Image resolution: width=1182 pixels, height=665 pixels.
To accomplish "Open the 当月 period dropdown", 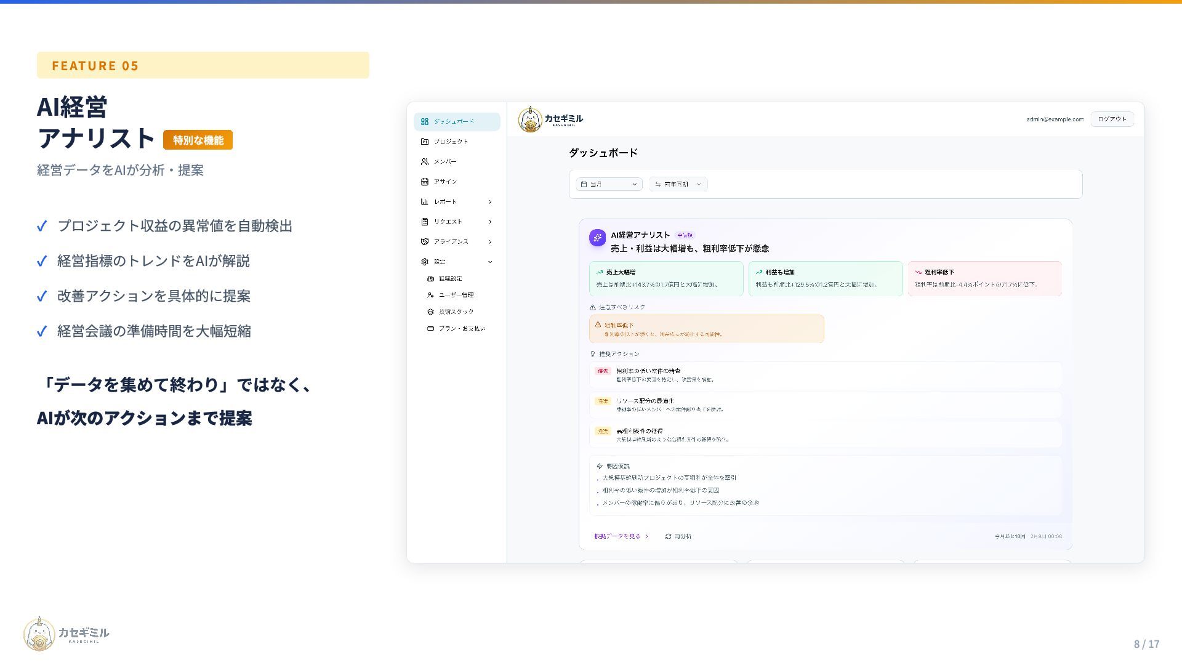I will [609, 184].
